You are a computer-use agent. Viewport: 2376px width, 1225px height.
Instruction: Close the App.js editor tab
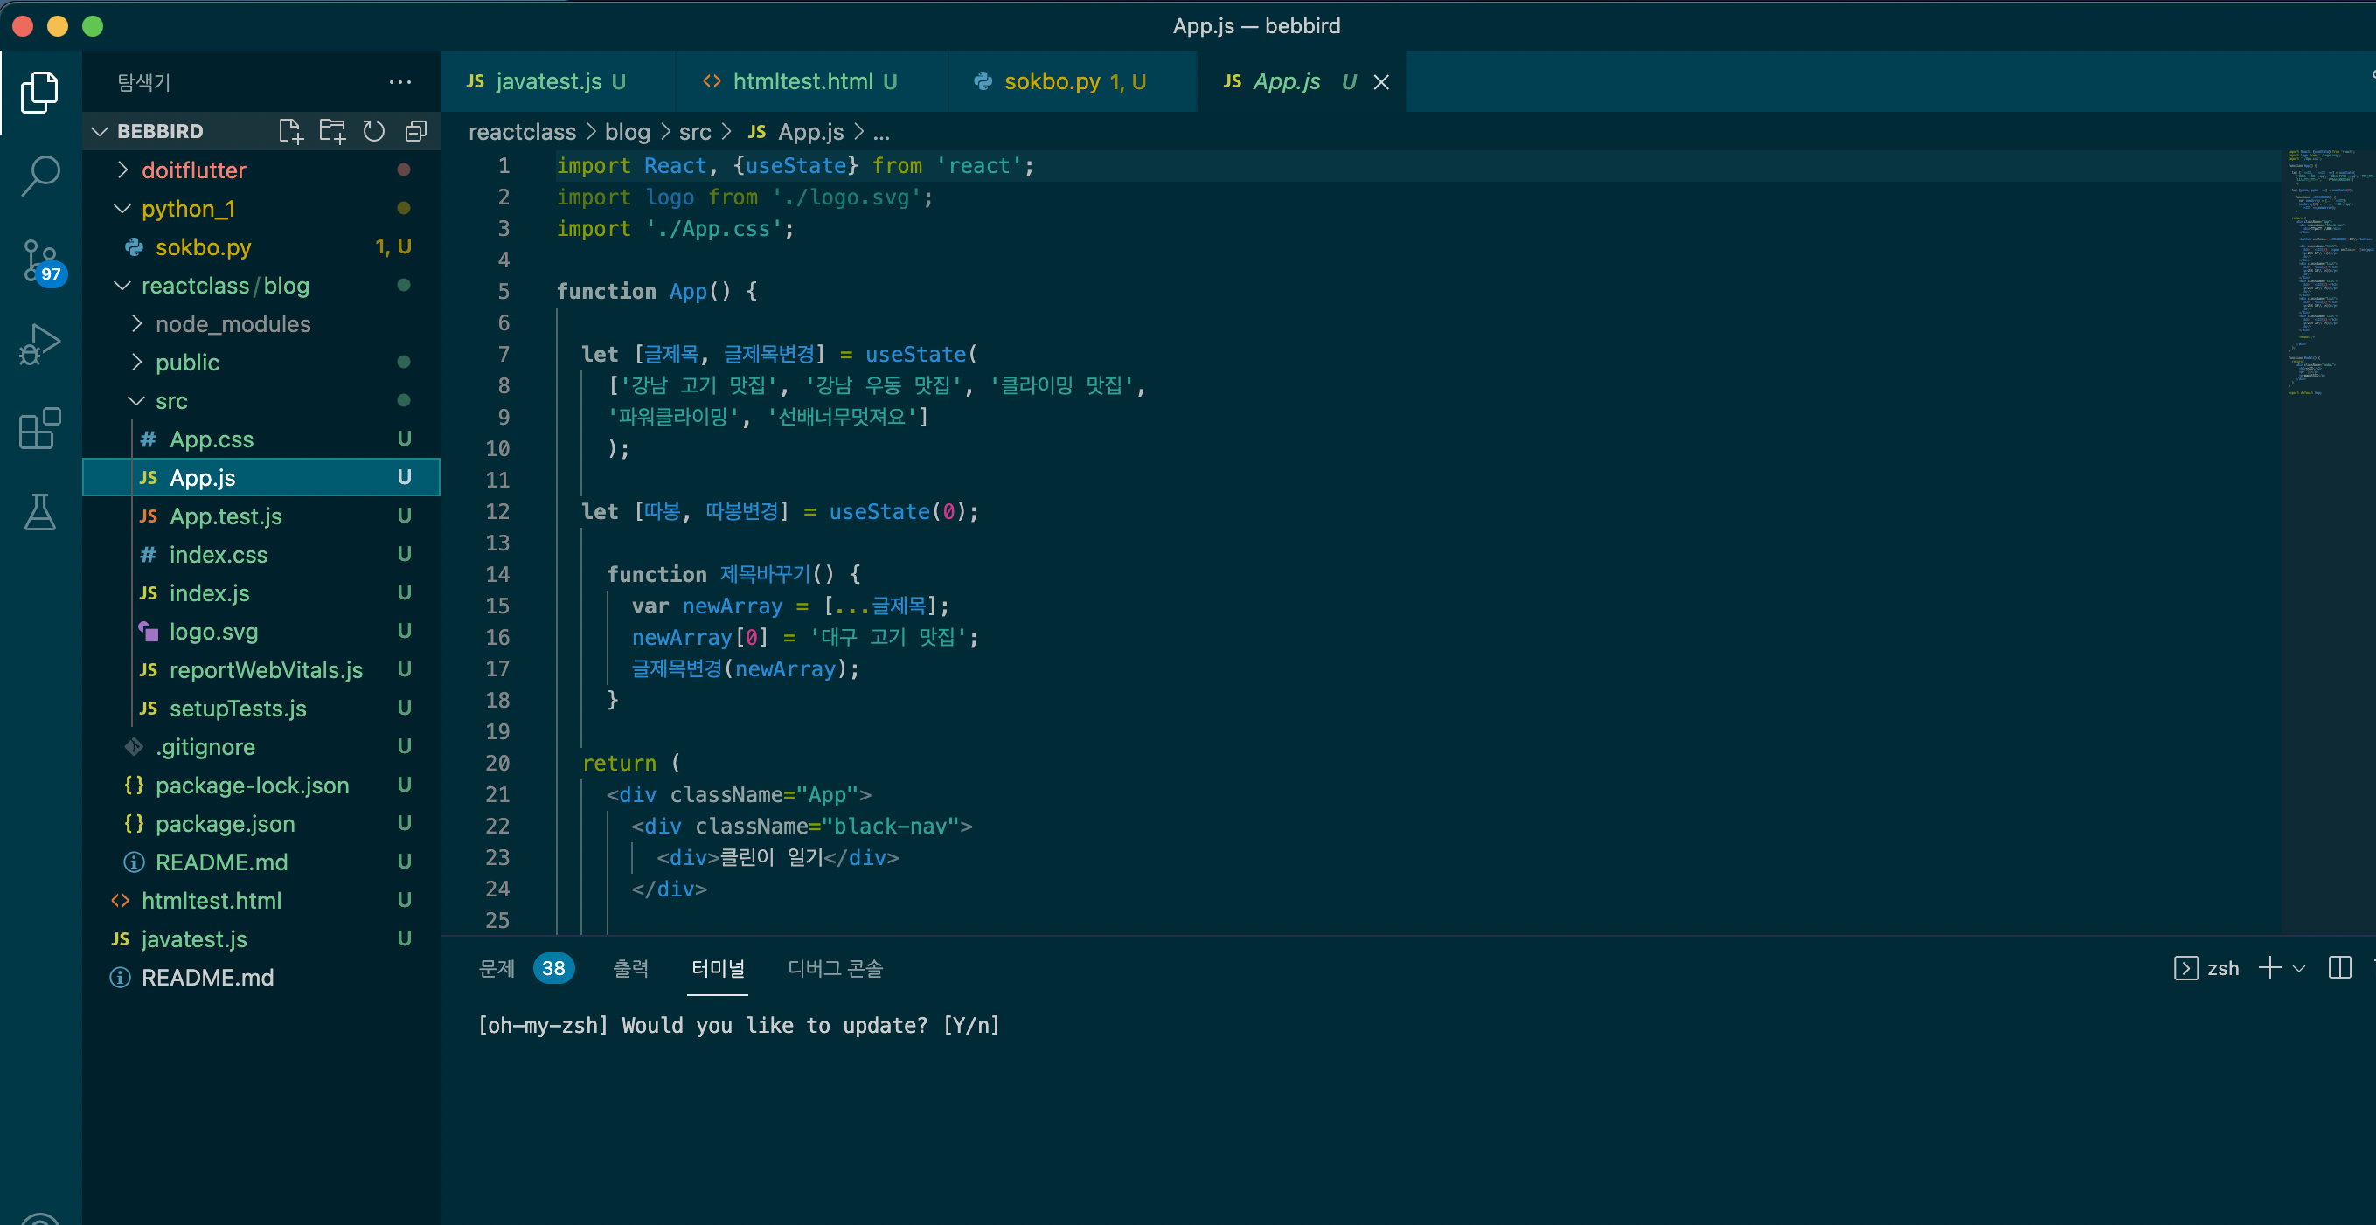click(x=1381, y=82)
